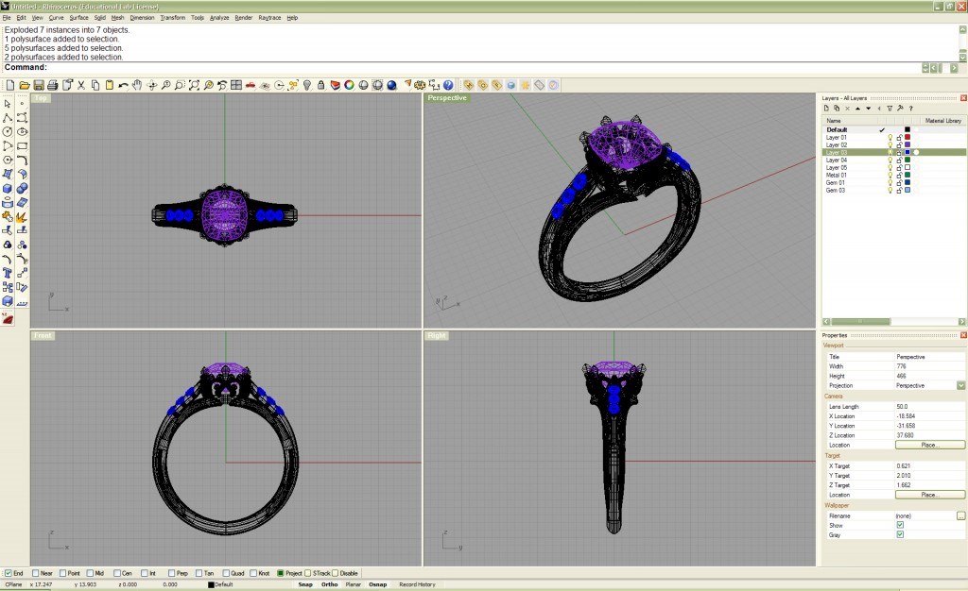This screenshot has width=968, height=591.
Task: Click the Camera Location Place button
Action: (929, 445)
